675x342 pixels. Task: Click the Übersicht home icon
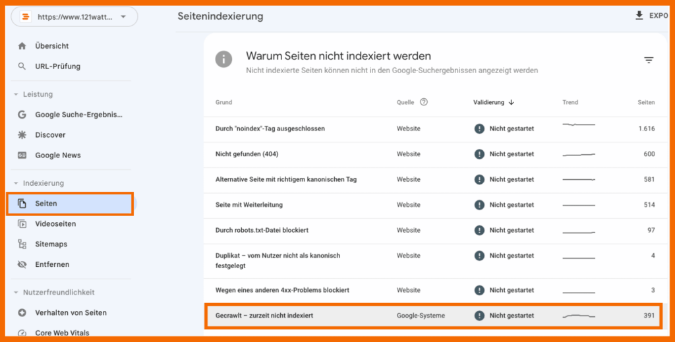[x=22, y=46]
